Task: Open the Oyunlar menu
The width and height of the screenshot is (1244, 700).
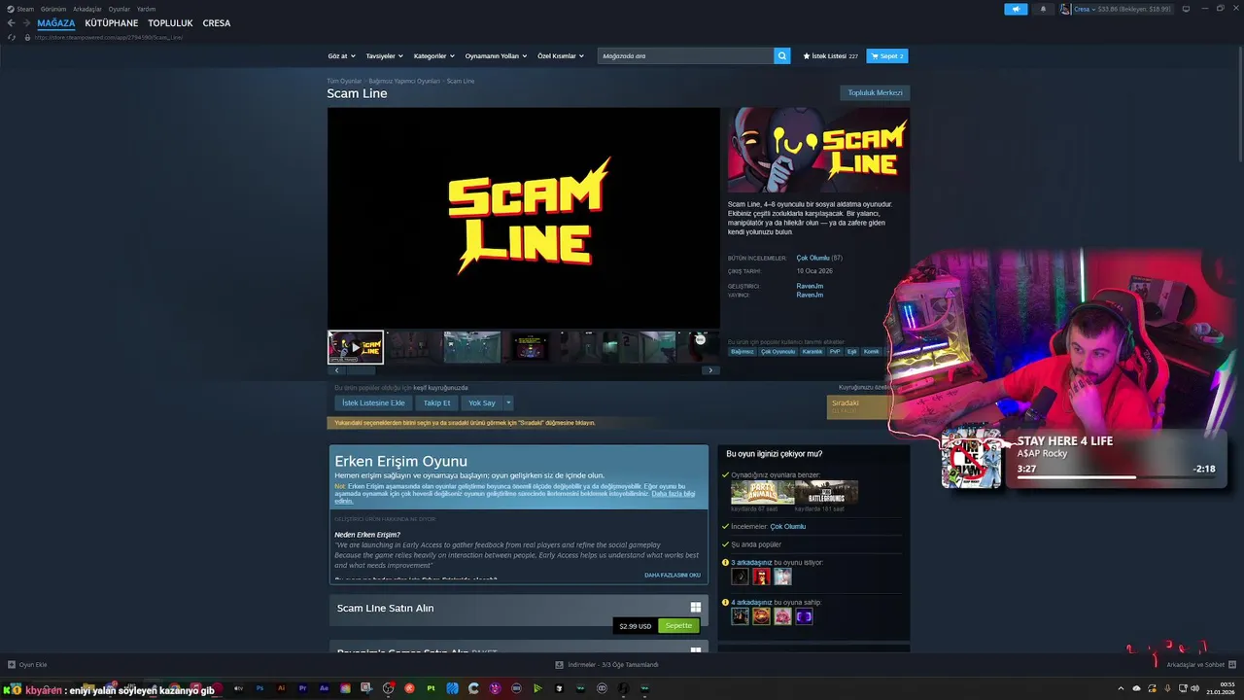Action: (120, 9)
